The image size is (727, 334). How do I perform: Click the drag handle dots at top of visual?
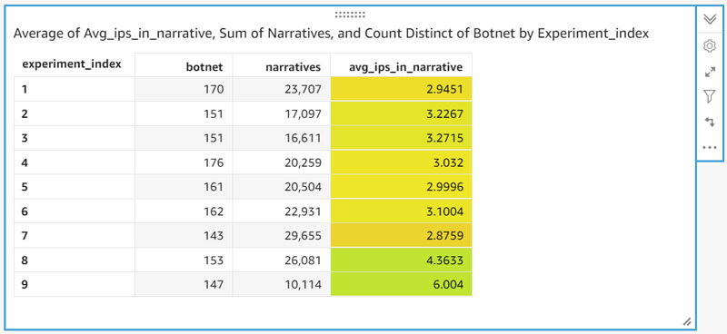(350, 15)
